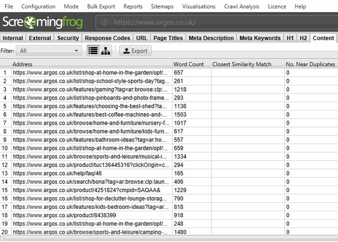Image resolution: width=338 pixels, height=242 pixels.
Task: Switch to the H2 tab
Action: click(x=303, y=38)
